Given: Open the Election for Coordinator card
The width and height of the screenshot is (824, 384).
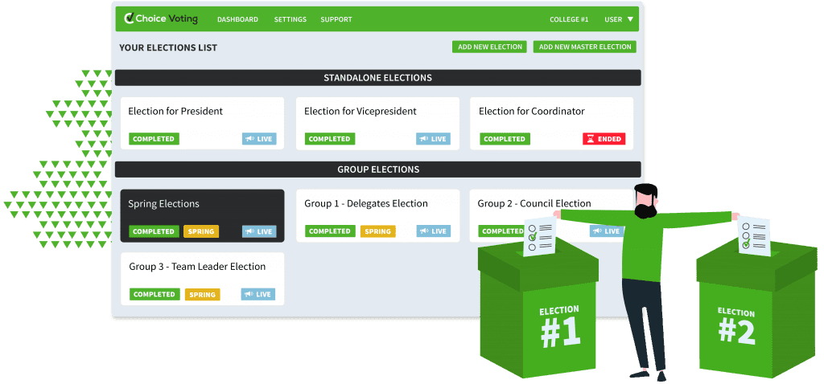Looking at the screenshot, I should (x=552, y=123).
